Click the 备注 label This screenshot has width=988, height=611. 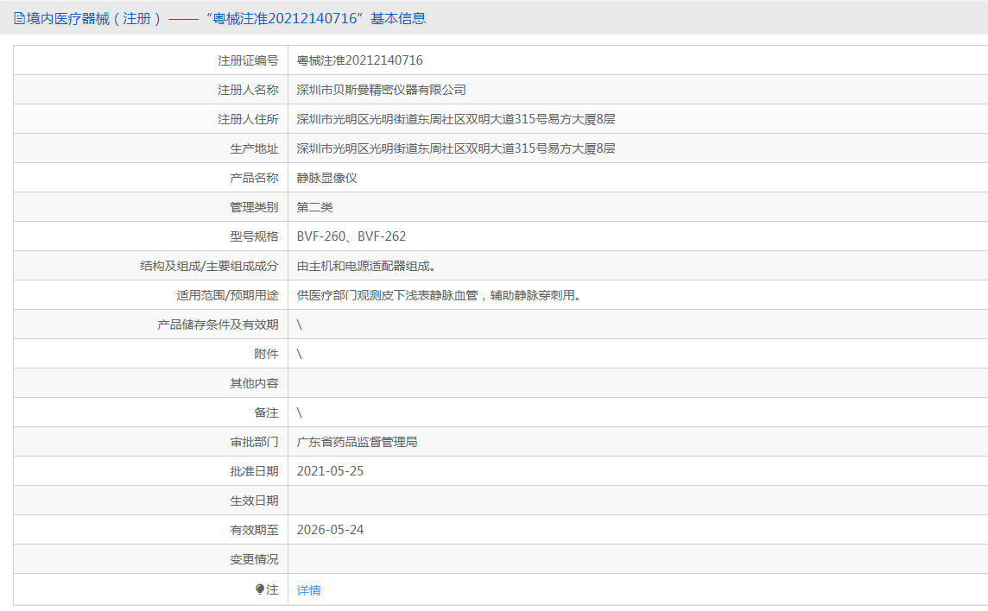pyautogui.click(x=267, y=413)
